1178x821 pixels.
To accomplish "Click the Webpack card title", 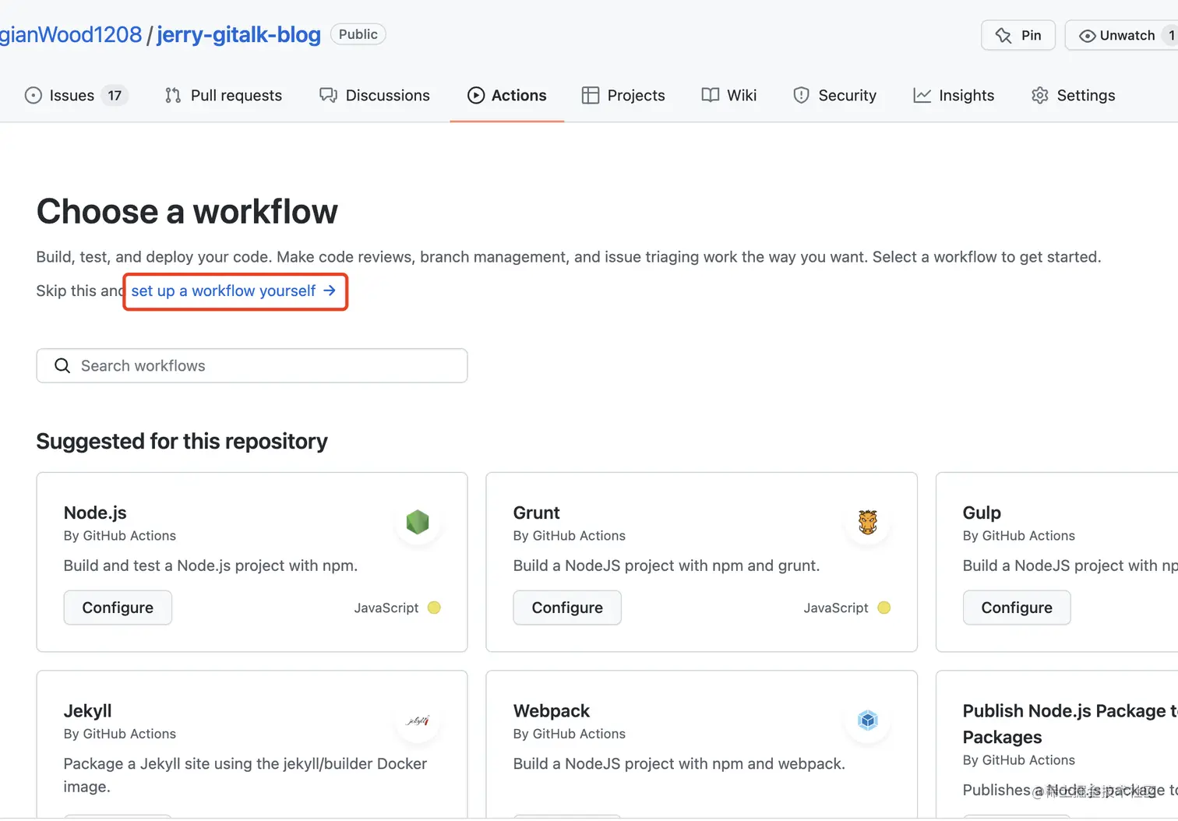I will click(x=552, y=710).
